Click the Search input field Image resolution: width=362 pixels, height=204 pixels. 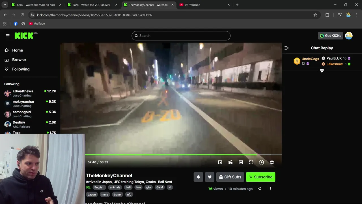pos(181,36)
